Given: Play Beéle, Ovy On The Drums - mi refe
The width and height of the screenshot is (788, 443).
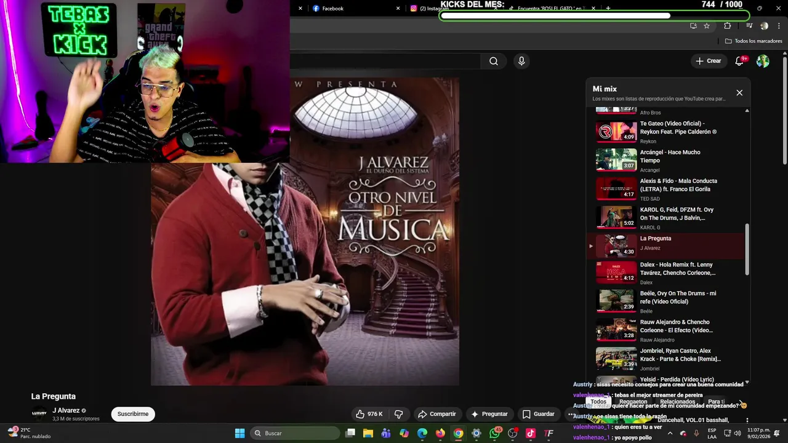Looking at the screenshot, I should pos(666,301).
